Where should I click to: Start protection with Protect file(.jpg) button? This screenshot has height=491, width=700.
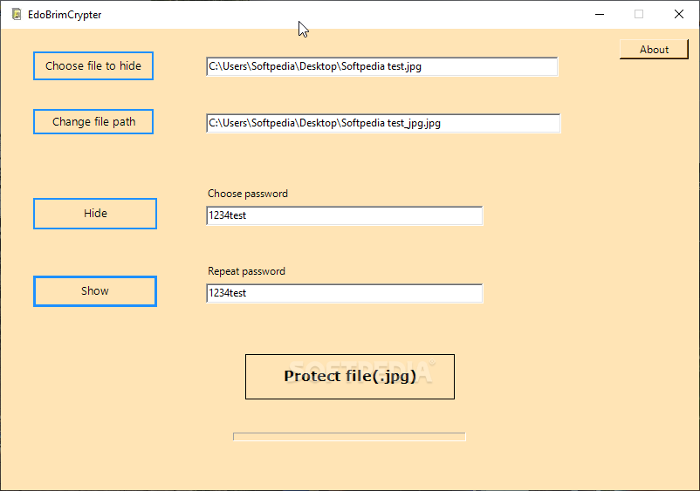(350, 377)
